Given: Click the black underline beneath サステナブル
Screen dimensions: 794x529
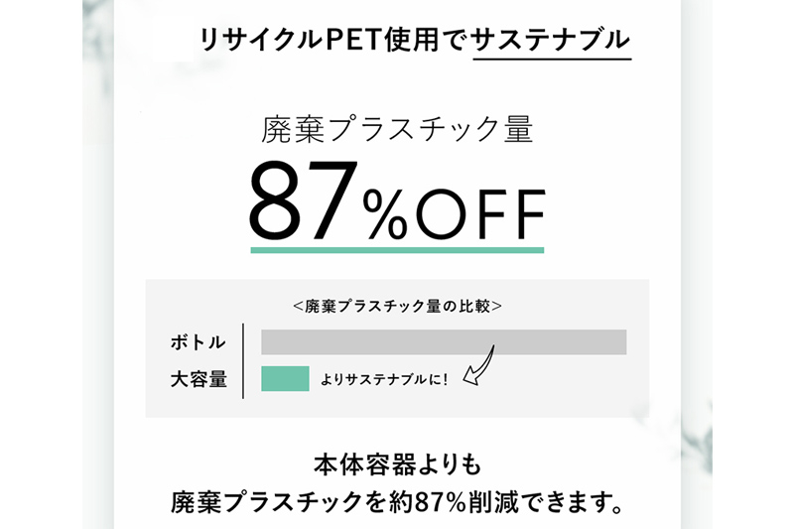Looking at the screenshot, I should [552, 59].
